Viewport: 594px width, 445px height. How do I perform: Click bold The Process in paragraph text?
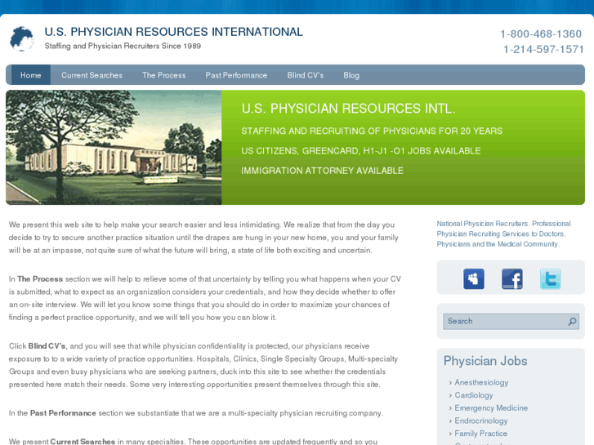coord(40,279)
